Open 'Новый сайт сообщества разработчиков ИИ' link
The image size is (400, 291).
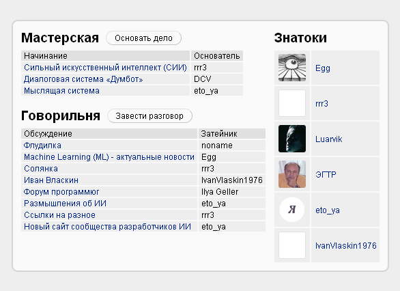click(107, 227)
